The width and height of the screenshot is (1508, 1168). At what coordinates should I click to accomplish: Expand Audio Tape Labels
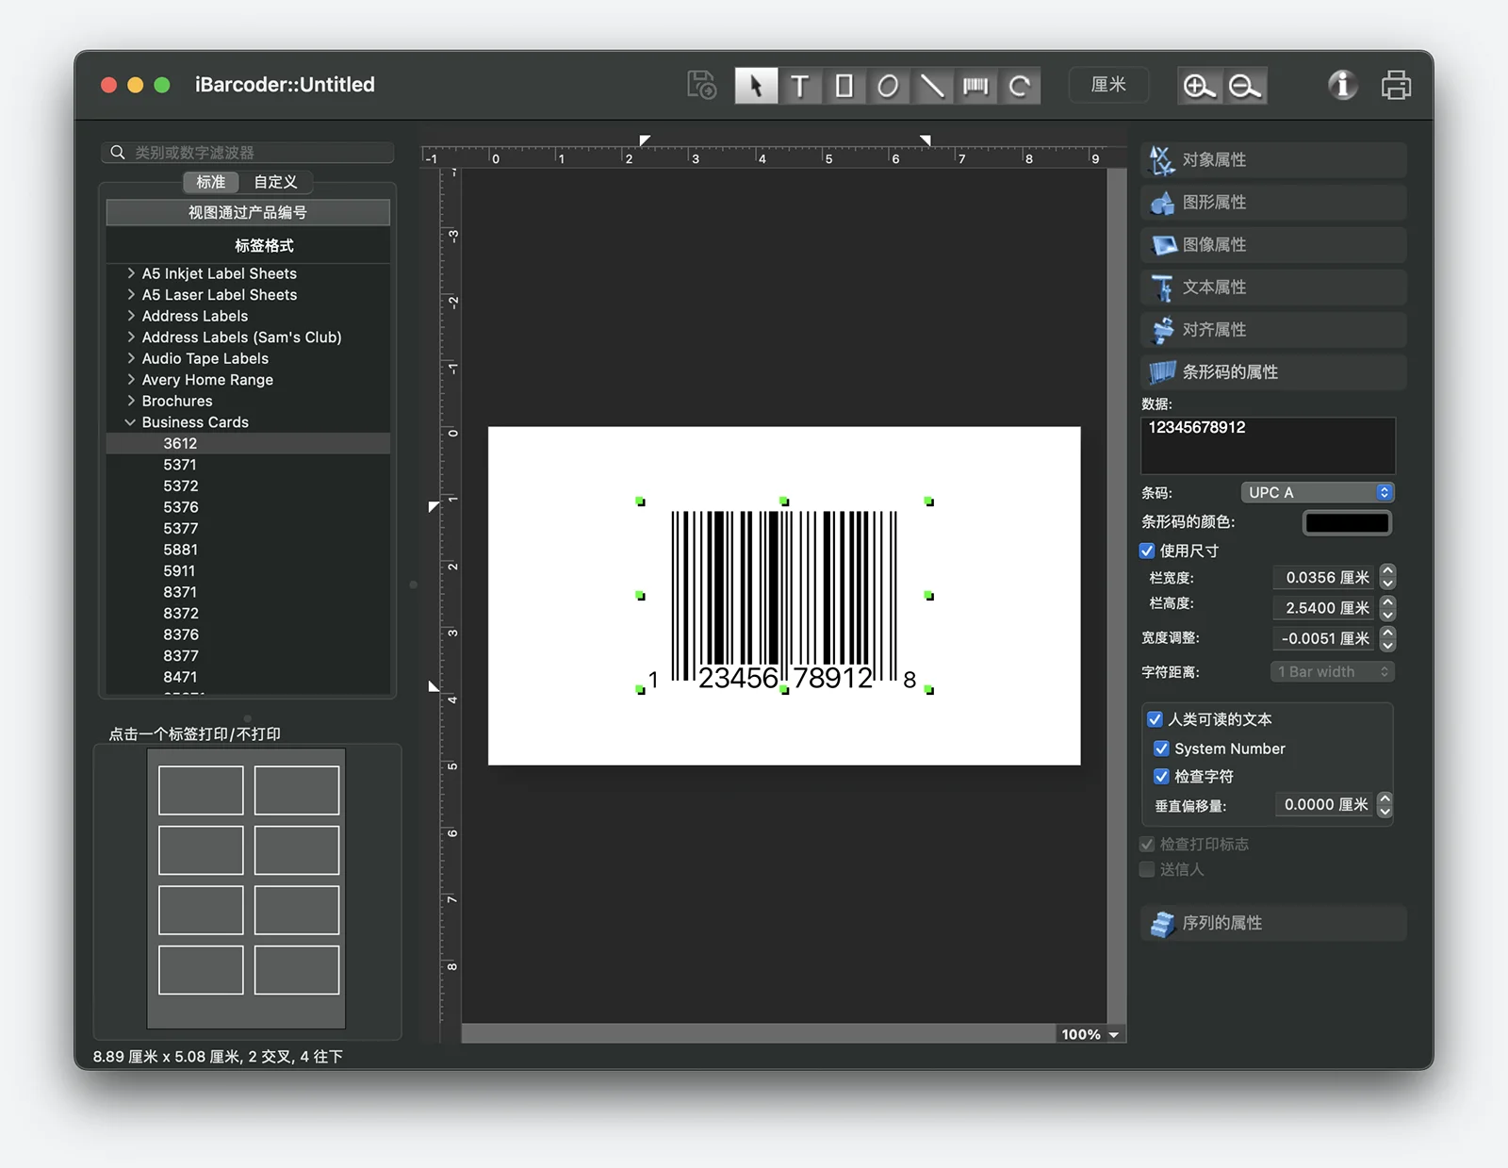pyautogui.click(x=131, y=358)
